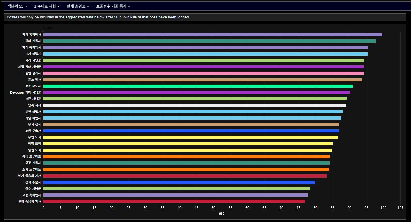This screenshot has height=222, width=411.
Task: Expand the 2 주내로 제한 time filter
Action: click(x=47, y=6)
